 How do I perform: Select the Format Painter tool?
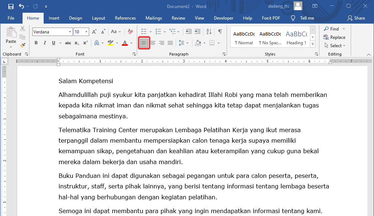click(23, 45)
